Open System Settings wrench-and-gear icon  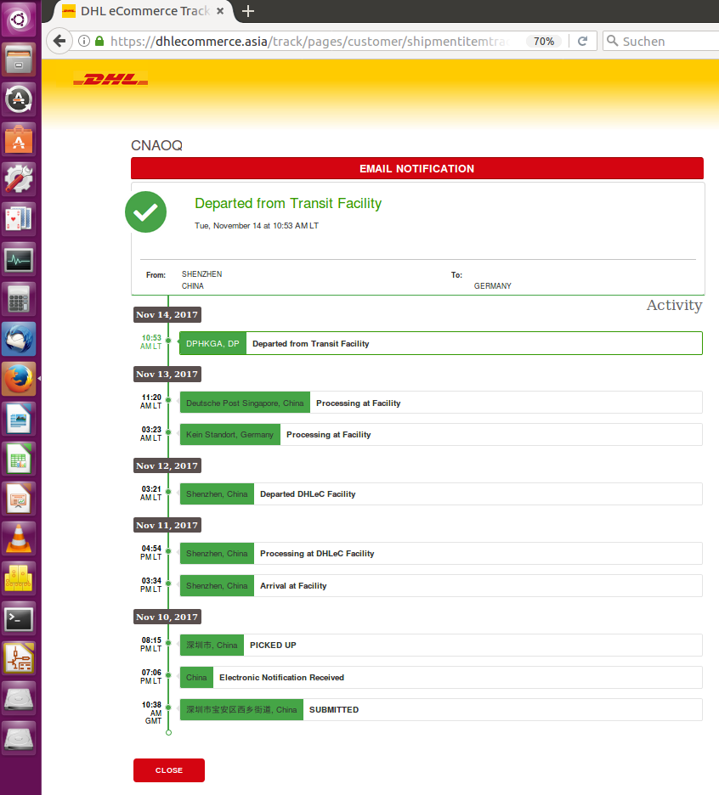pos(19,179)
